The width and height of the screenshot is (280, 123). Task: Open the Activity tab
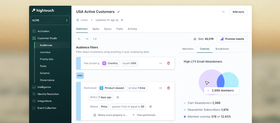coord(132,29)
